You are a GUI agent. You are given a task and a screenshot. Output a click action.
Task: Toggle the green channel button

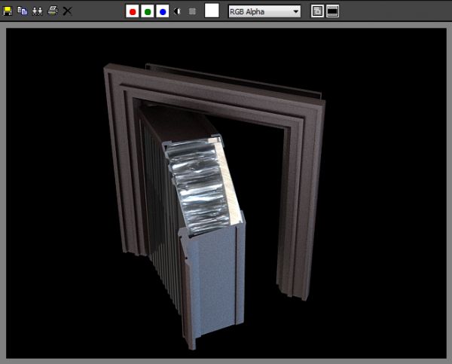pyautogui.click(x=148, y=11)
